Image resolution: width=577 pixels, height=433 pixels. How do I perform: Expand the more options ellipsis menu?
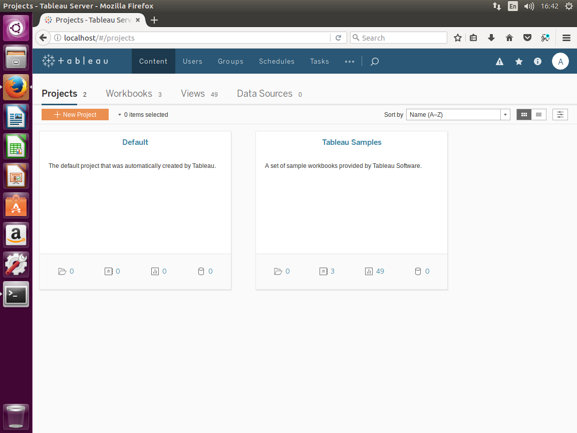350,62
